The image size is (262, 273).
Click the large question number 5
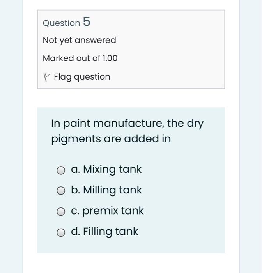click(x=87, y=22)
